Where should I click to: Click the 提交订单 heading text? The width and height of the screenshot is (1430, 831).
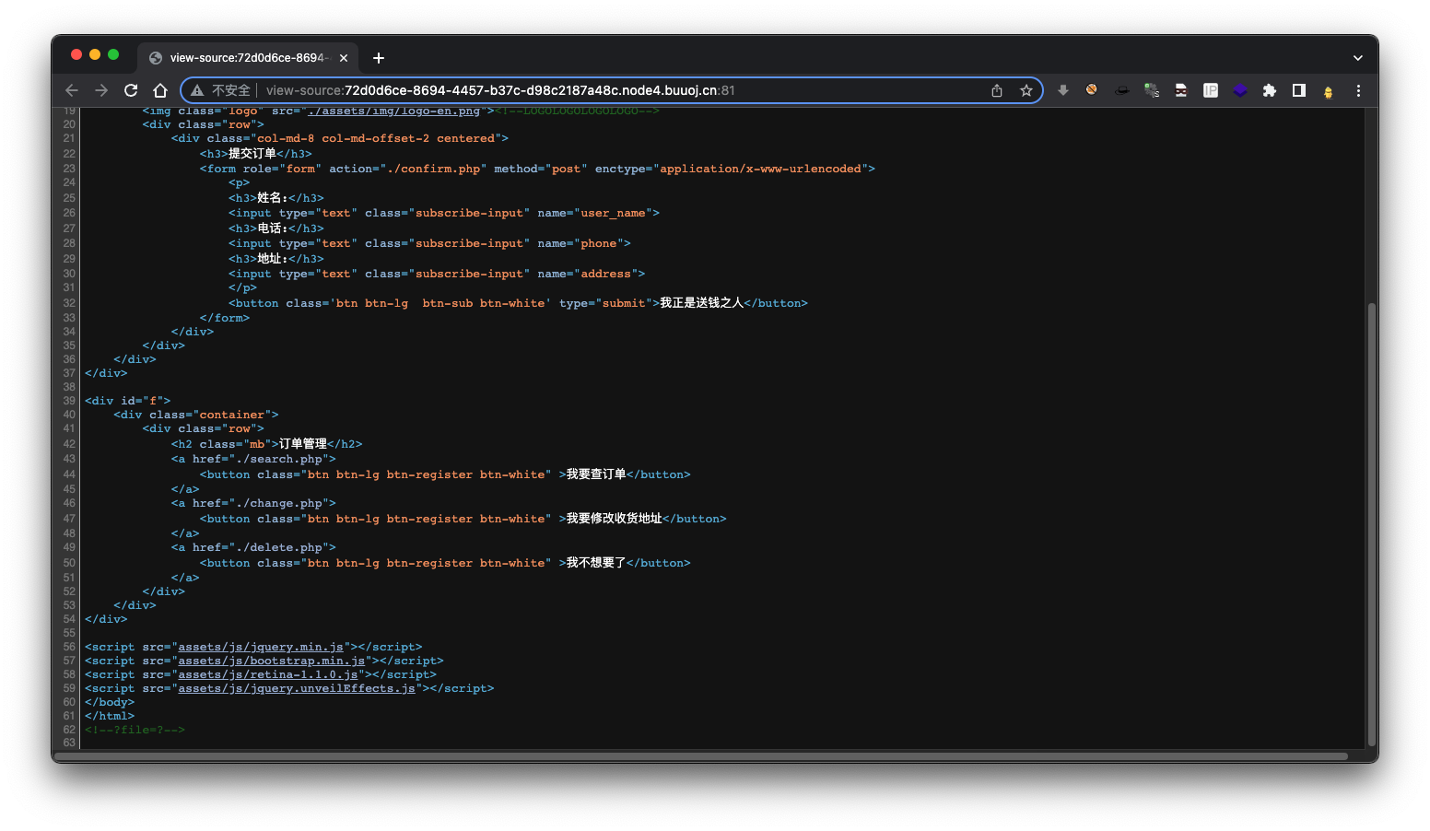click(x=252, y=154)
